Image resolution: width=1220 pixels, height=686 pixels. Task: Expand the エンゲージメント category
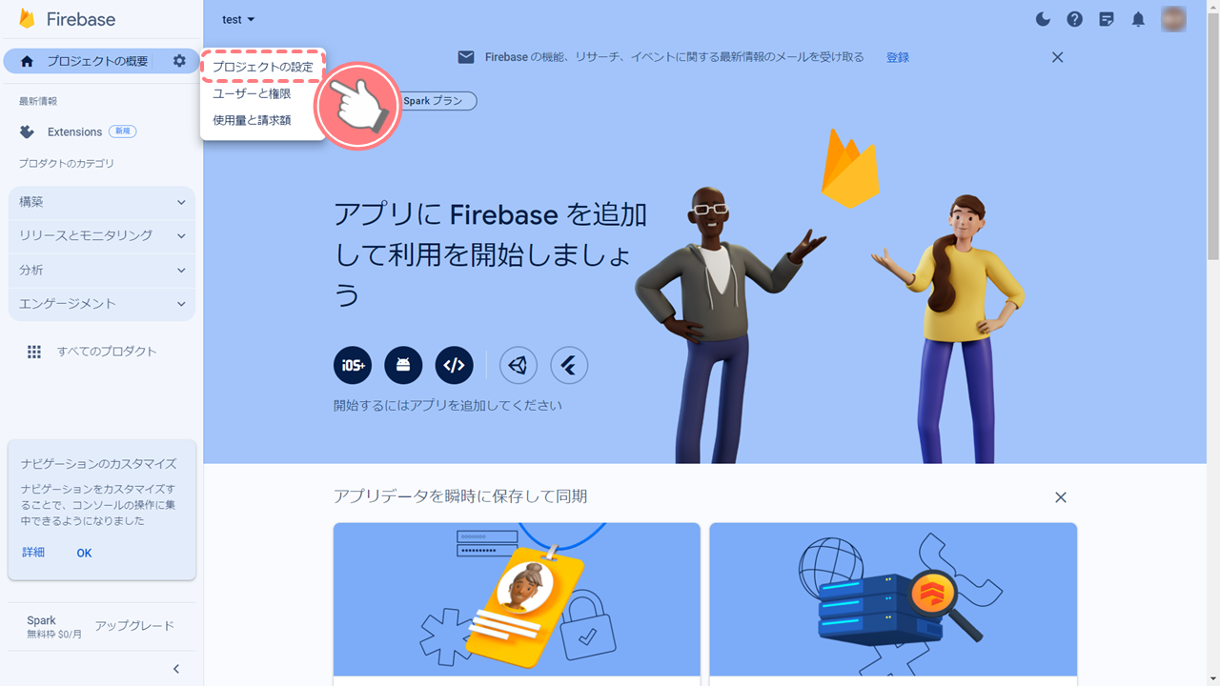[102, 304]
